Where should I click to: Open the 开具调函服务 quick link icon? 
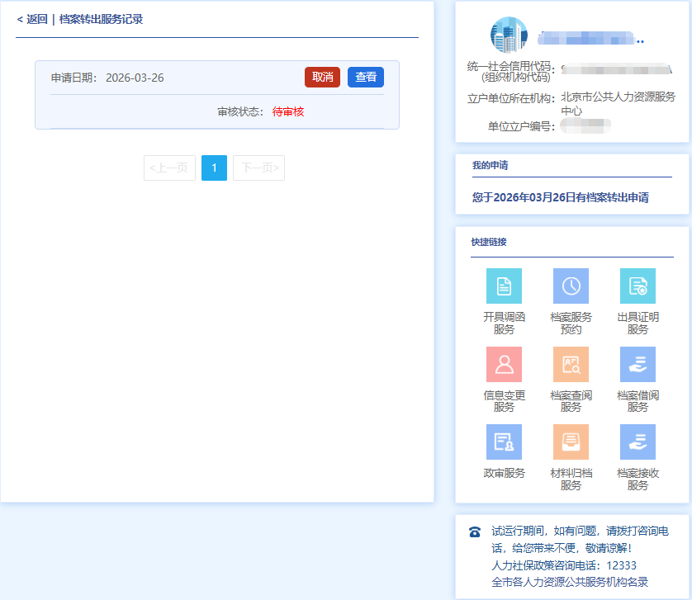[504, 286]
